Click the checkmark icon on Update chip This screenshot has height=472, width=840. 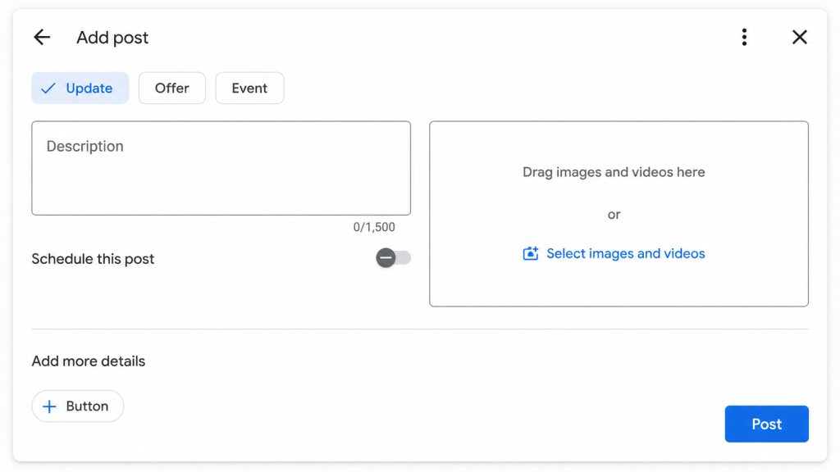[48, 88]
